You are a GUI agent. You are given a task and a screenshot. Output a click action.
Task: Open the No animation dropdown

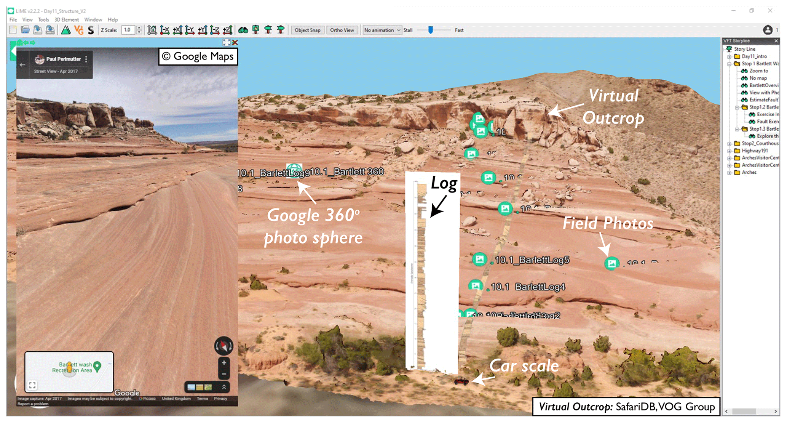(x=382, y=30)
